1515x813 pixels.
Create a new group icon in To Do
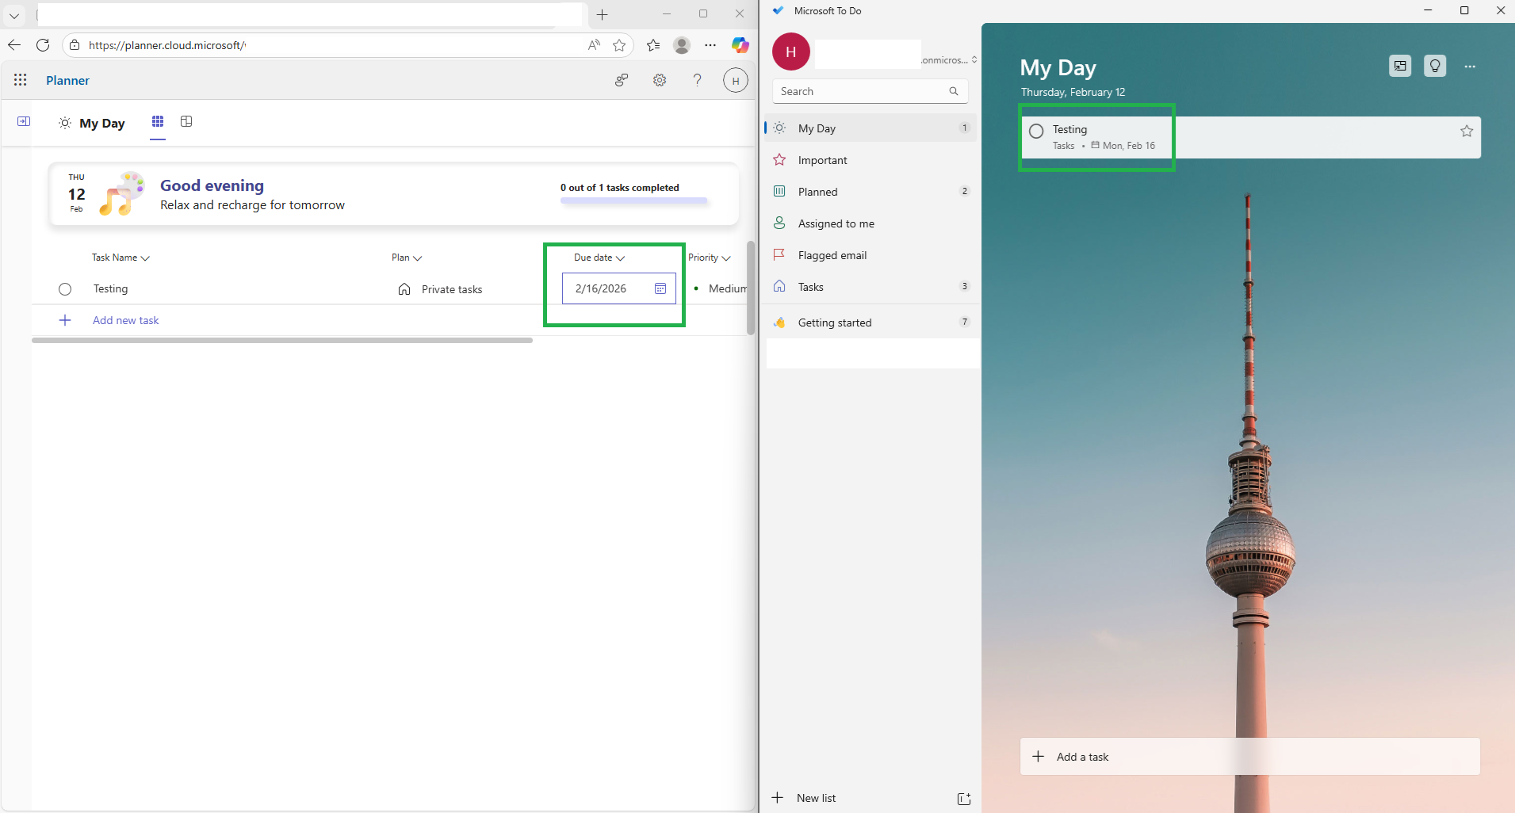964,799
